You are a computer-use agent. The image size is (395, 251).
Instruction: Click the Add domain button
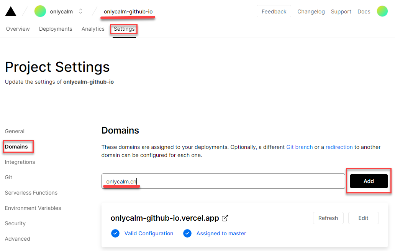pyautogui.click(x=369, y=181)
